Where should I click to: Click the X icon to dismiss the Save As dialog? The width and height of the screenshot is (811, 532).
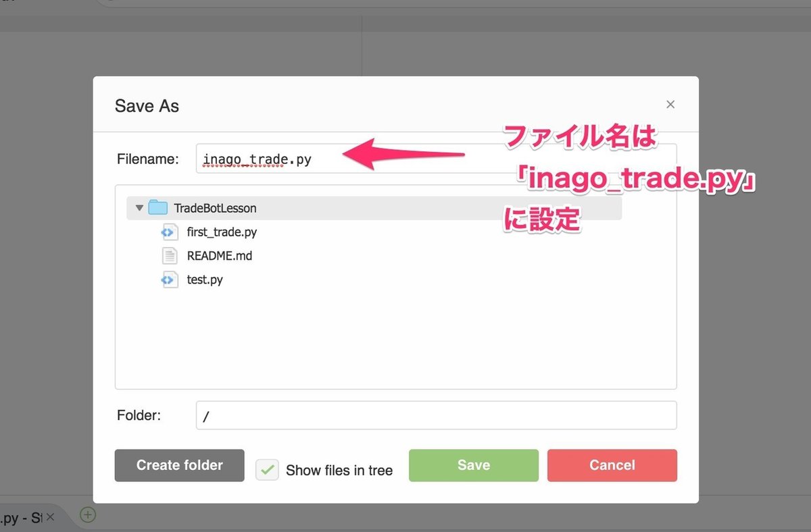tap(670, 104)
